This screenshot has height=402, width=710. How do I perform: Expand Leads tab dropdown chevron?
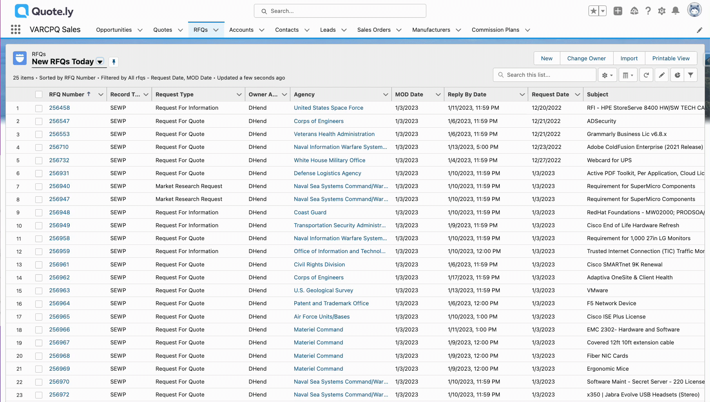tap(344, 30)
